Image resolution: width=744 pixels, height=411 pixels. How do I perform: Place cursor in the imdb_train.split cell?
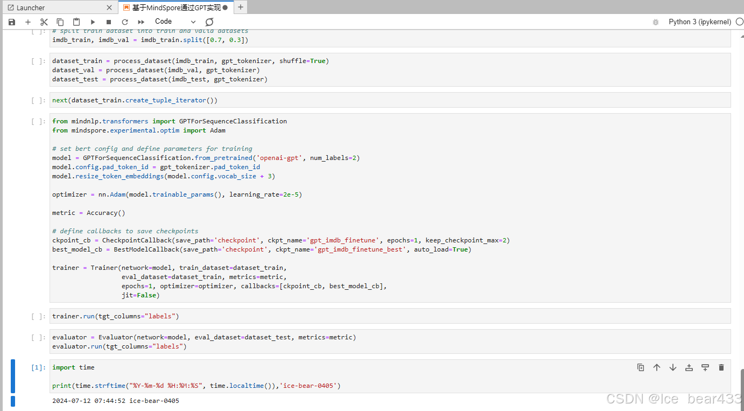pos(390,40)
